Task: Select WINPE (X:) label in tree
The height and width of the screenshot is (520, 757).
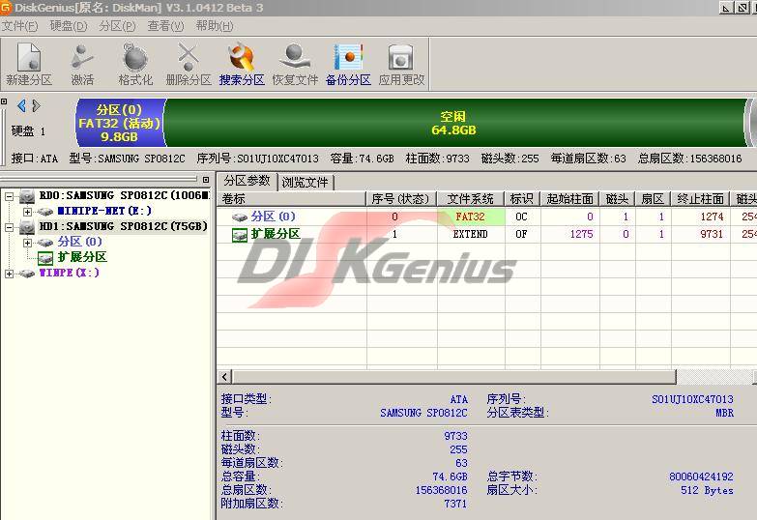Action: 69,273
